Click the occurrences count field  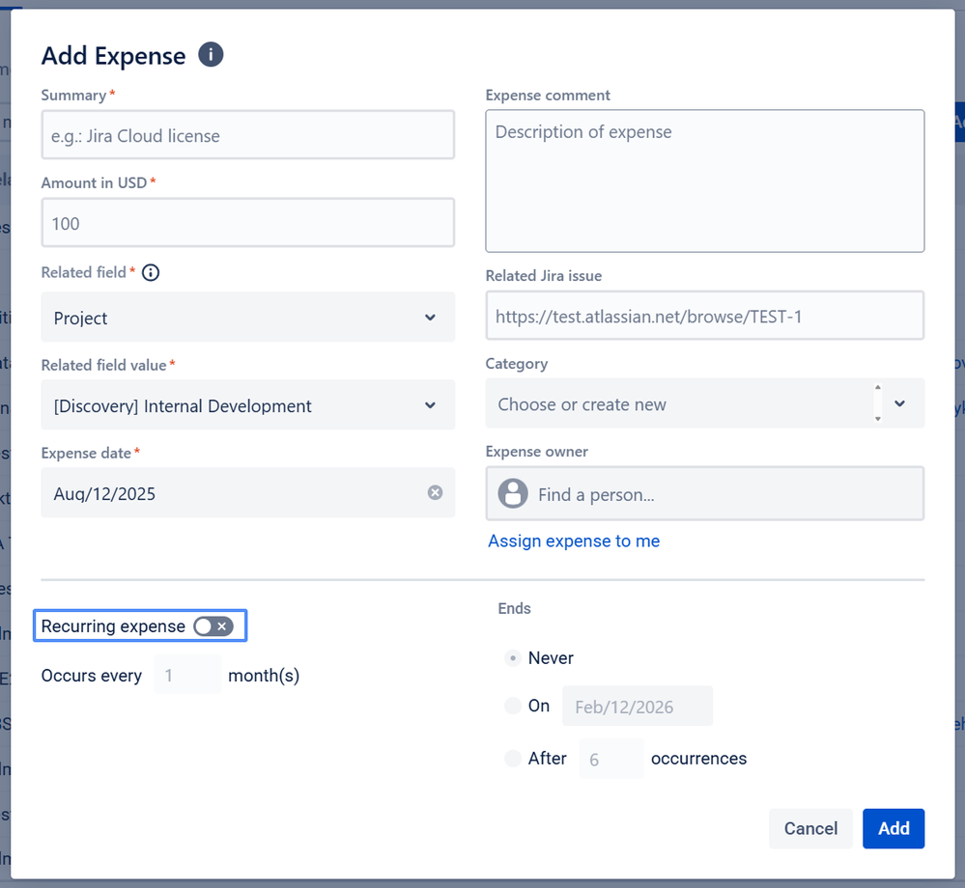(611, 759)
